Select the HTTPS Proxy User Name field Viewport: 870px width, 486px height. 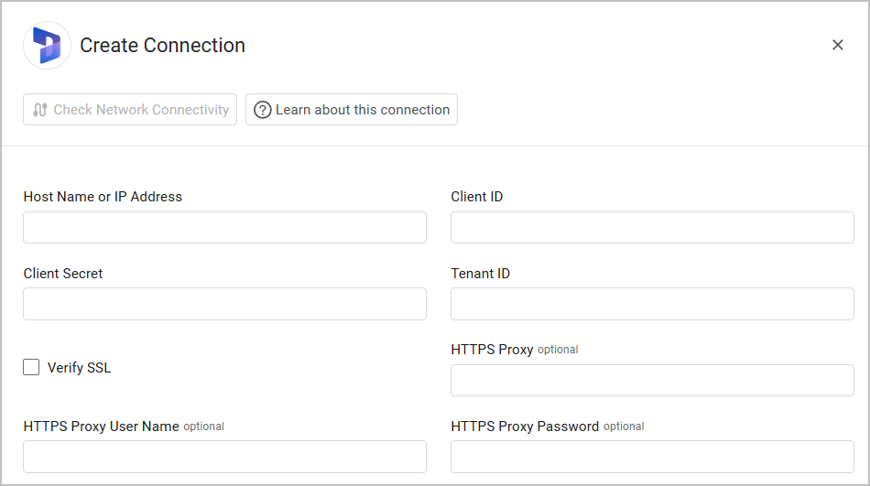pyautogui.click(x=224, y=457)
